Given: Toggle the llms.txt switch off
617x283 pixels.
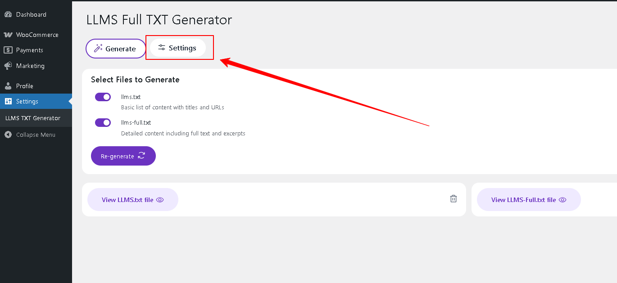Looking at the screenshot, I should (x=103, y=97).
